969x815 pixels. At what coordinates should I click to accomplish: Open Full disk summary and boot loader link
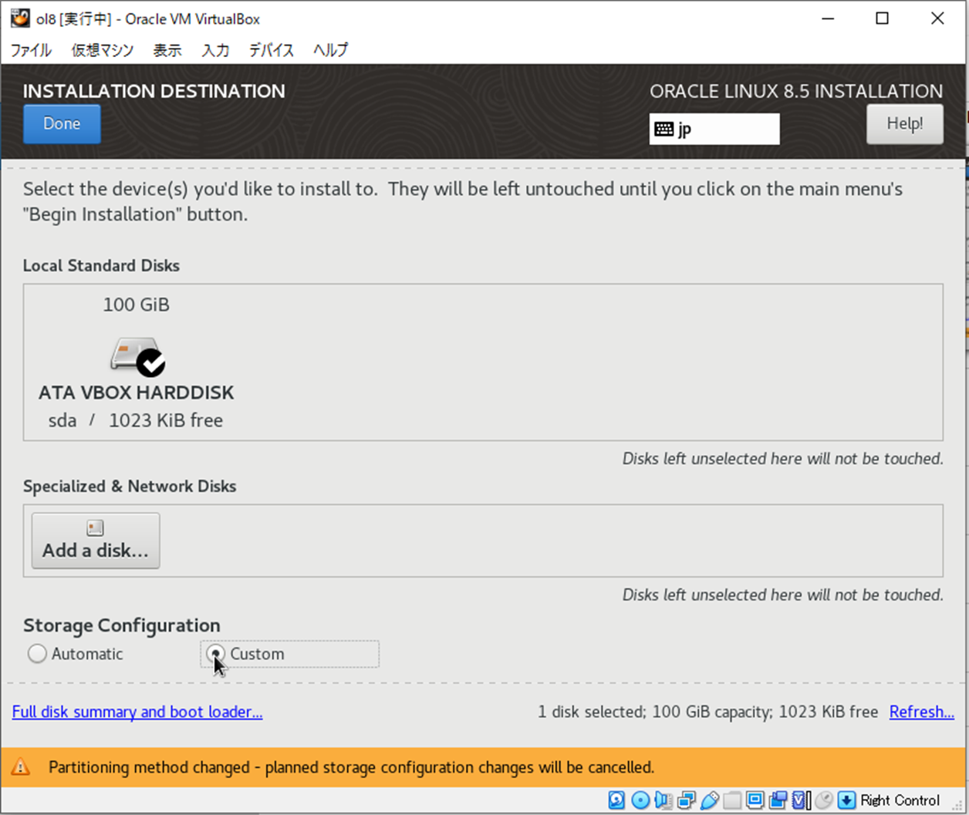(x=137, y=712)
